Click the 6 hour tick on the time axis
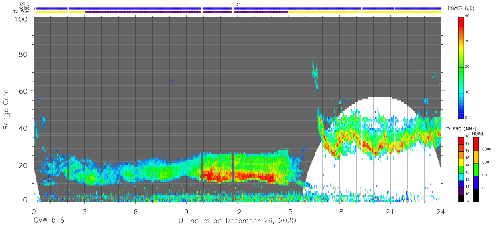 click(135, 212)
